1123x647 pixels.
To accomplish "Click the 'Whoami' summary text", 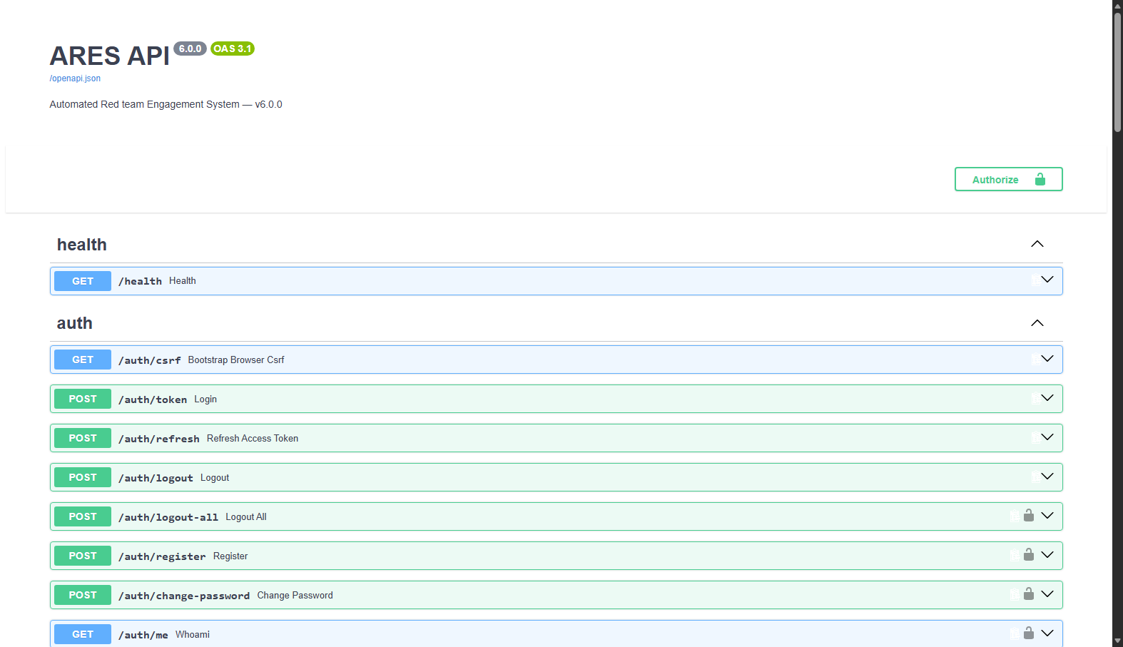I will [193, 634].
